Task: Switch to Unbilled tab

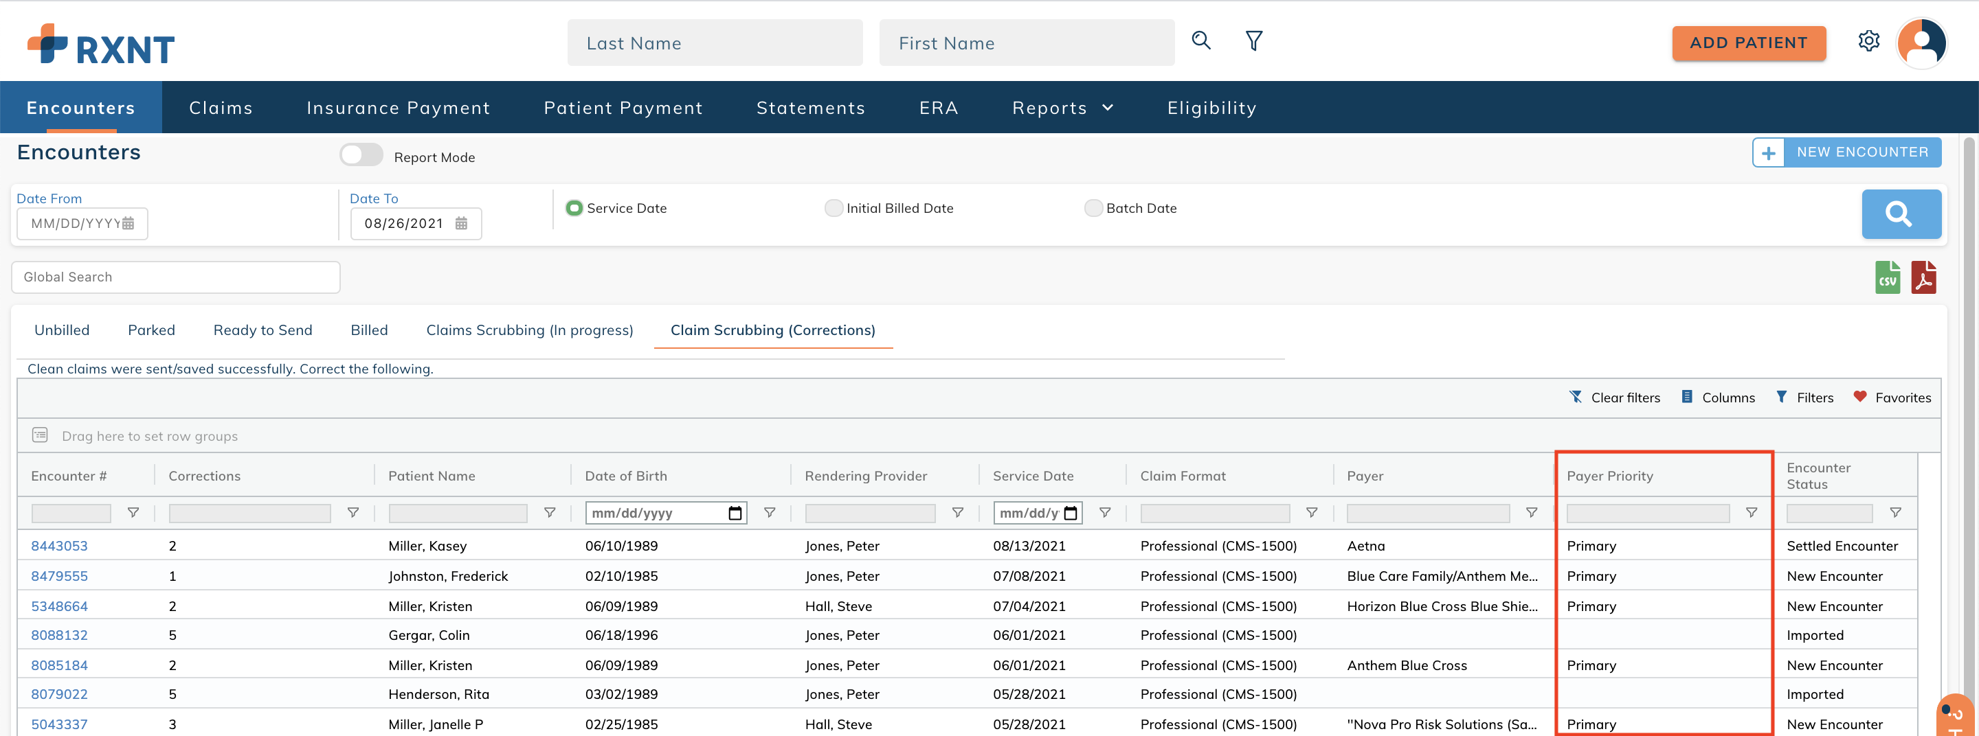Action: (x=61, y=330)
